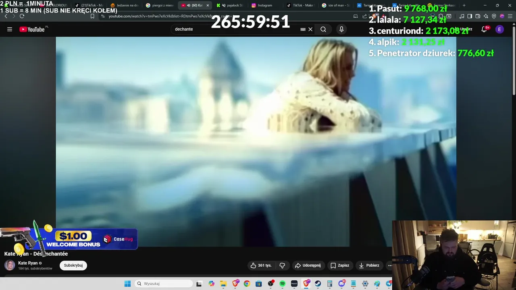The image size is (516, 290).
Task: Start voice search with microphone button
Action: point(341,29)
